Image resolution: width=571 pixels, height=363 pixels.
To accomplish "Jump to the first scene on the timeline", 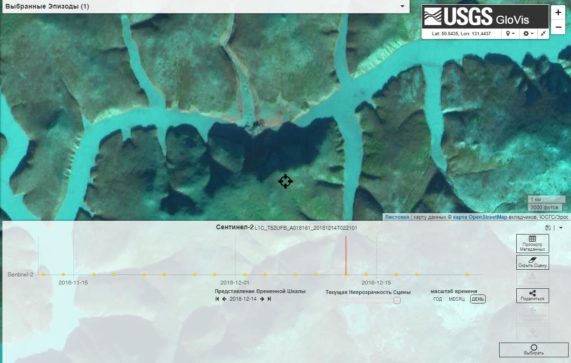I will coord(217,299).
